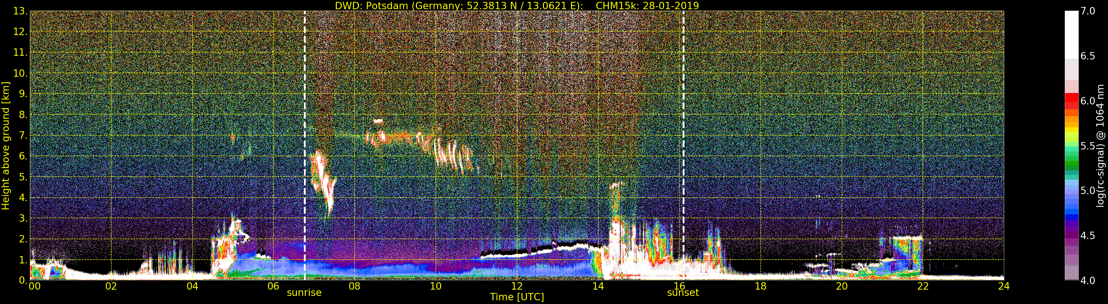Click the time axis tick '02'
The height and width of the screenshot is (304, 1108).
[x=111, y=286]
